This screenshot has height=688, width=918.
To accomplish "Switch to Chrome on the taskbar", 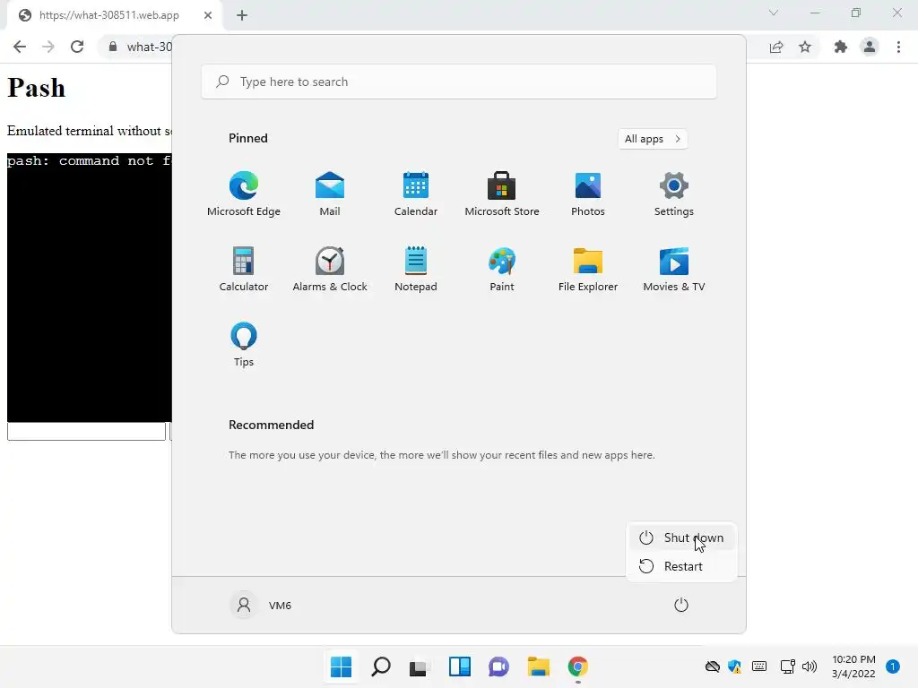I will 578,666.
